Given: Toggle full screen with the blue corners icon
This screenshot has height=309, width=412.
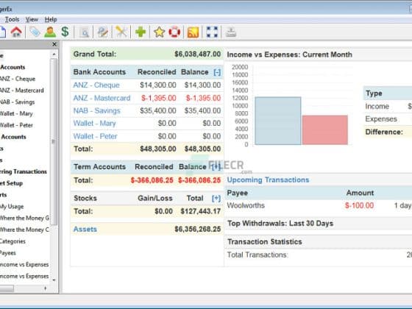Looking at the screenshot, I should click(x=212, y=32).
